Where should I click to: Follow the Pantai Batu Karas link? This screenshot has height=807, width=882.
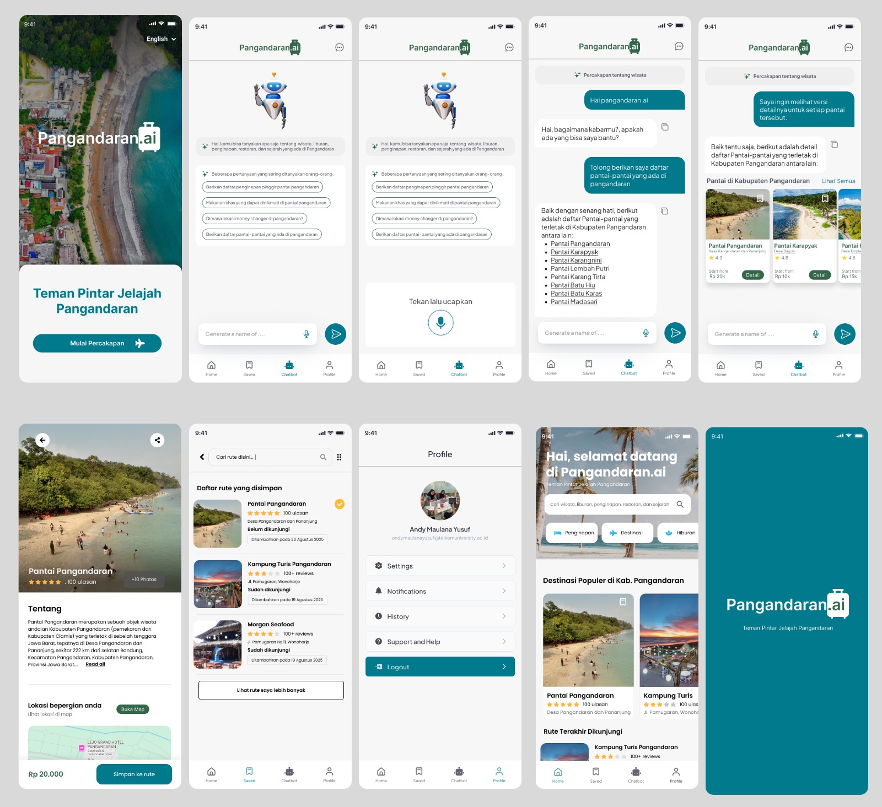(576, 294)
